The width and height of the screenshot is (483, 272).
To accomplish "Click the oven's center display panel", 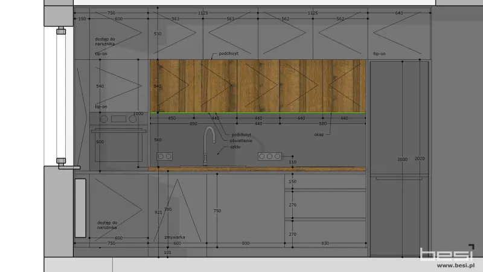I will click(x=118, y=118).
